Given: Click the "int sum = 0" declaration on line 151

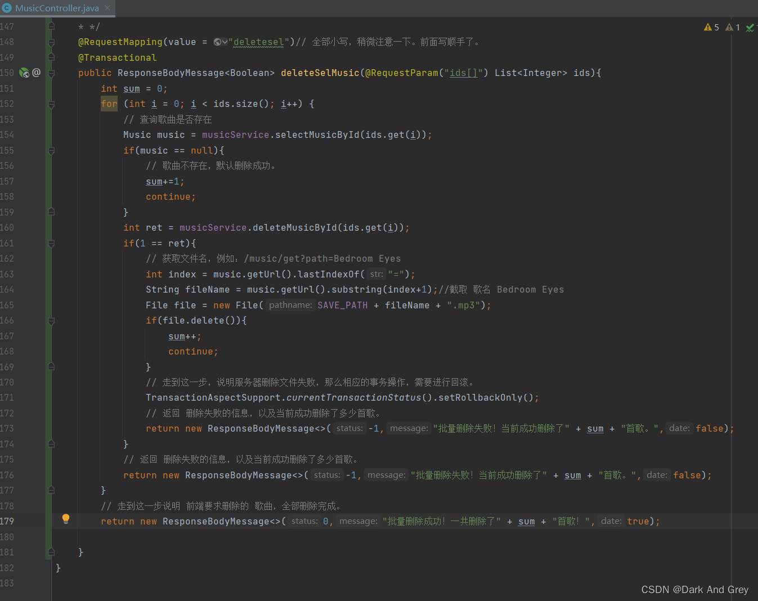Looking at the screenshot, I should [x=134, y=88].
